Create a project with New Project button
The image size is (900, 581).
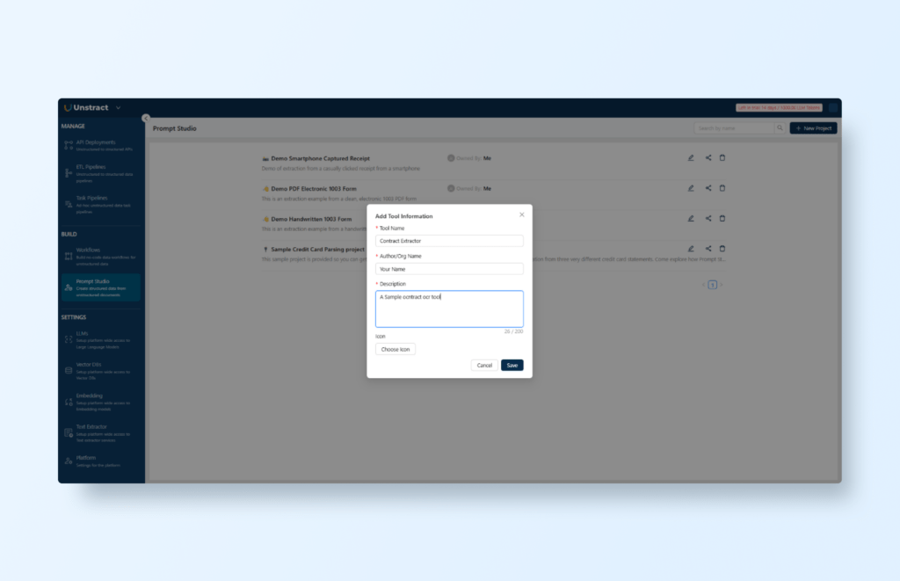pos(813,128)
